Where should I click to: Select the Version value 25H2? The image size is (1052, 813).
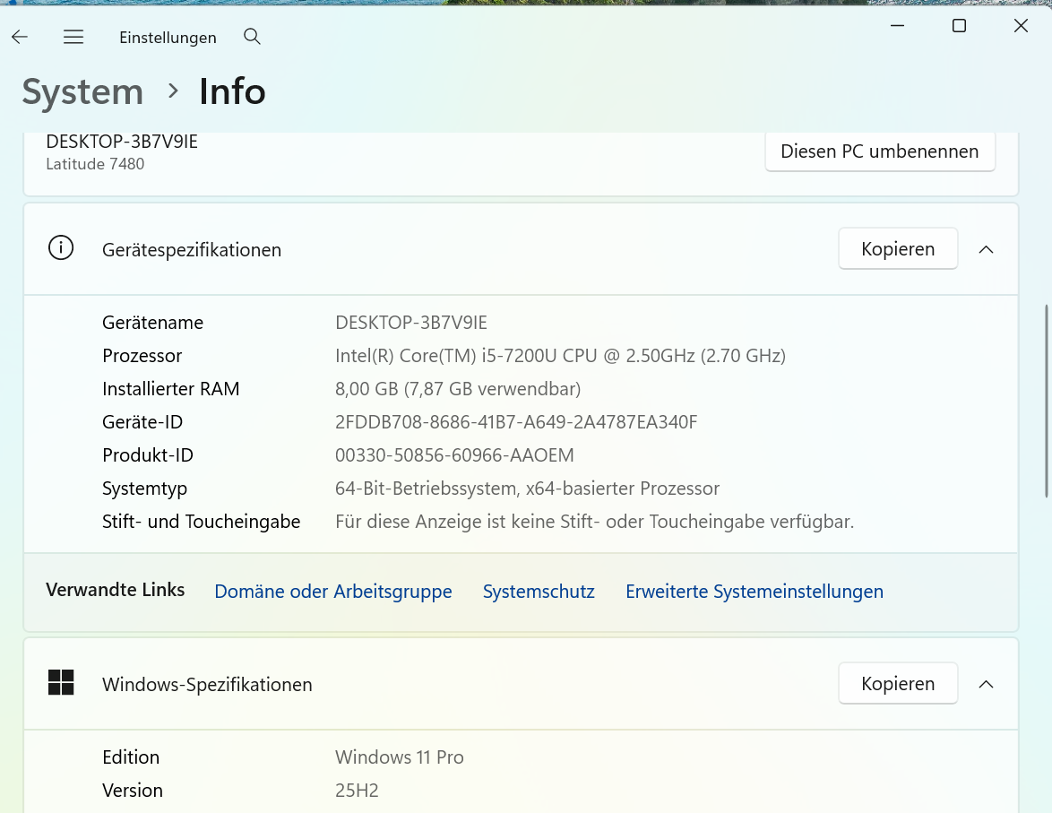tap(357, 791)
